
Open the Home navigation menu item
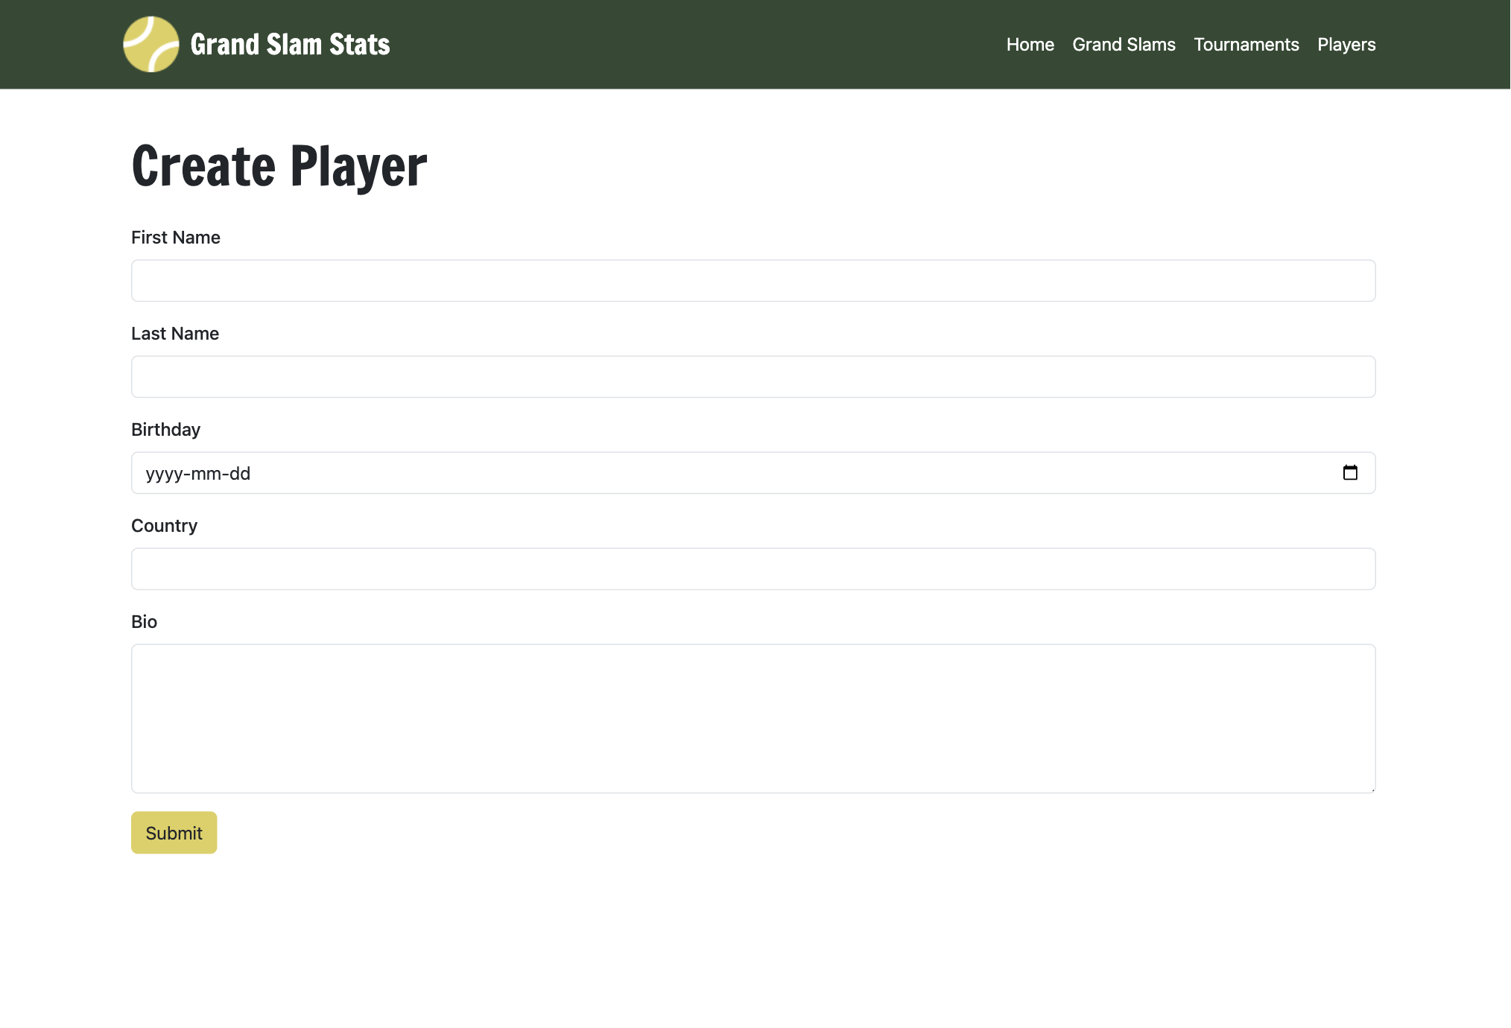[1030, 45]
